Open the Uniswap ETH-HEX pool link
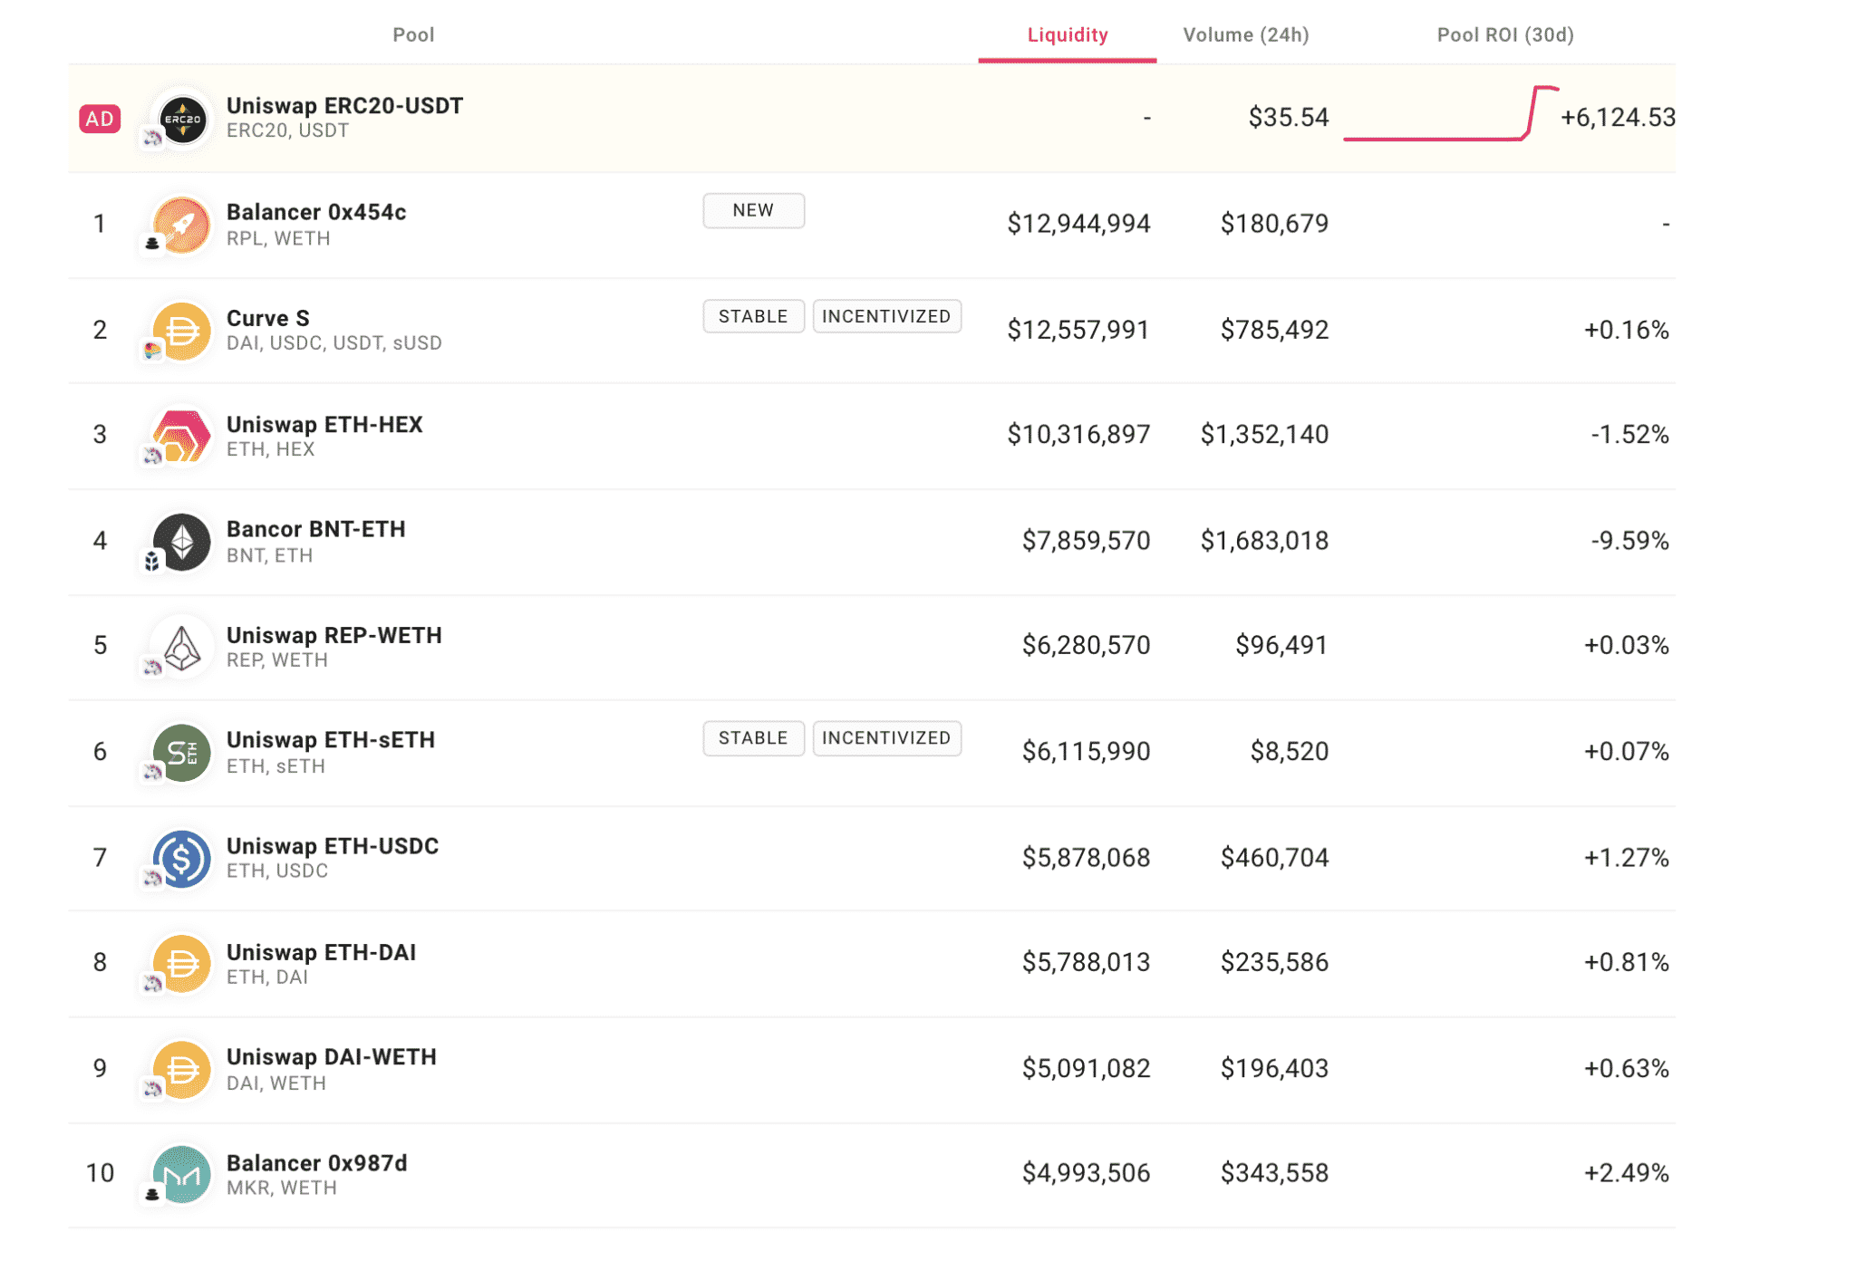 [x=324, y=424]
